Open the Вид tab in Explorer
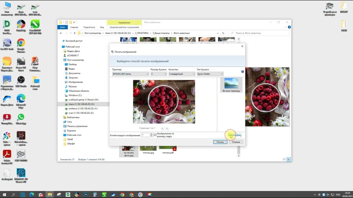Image resolution: width=353 pixels, height=198 pixels. point(102,27)
